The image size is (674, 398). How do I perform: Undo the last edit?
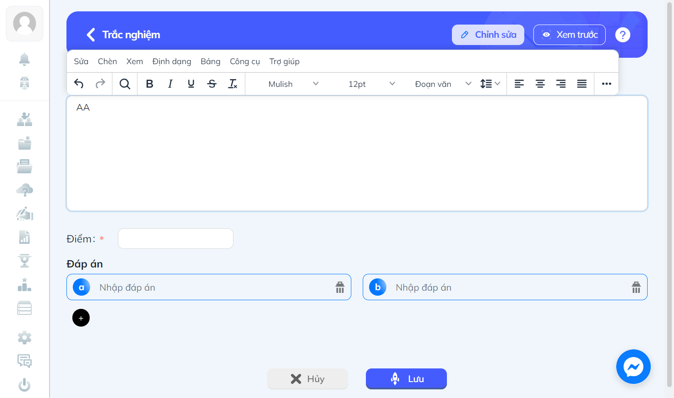coord(79,84)
